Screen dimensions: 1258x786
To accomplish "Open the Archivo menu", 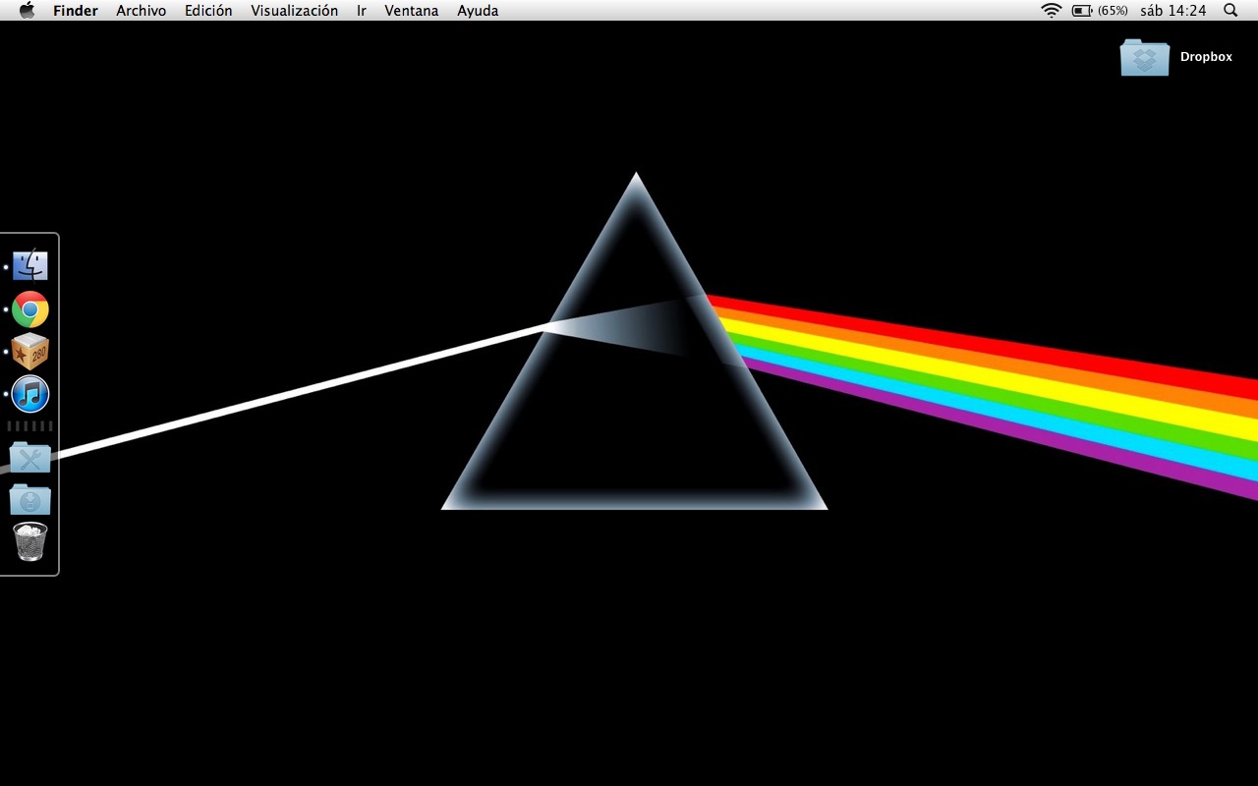I will 142,11.
